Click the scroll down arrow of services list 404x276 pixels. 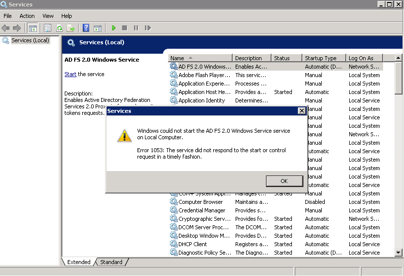pos(398,253)
